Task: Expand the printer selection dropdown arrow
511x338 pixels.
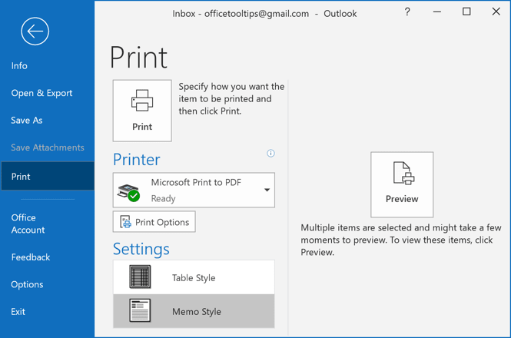Action: pyautogui.click(x=267, y=190)
